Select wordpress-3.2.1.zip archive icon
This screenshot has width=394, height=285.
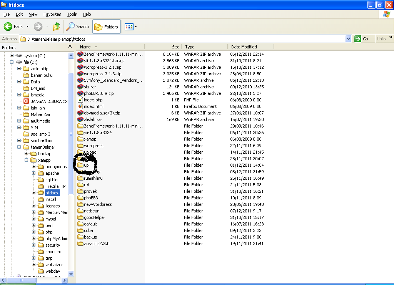point(80,67)
